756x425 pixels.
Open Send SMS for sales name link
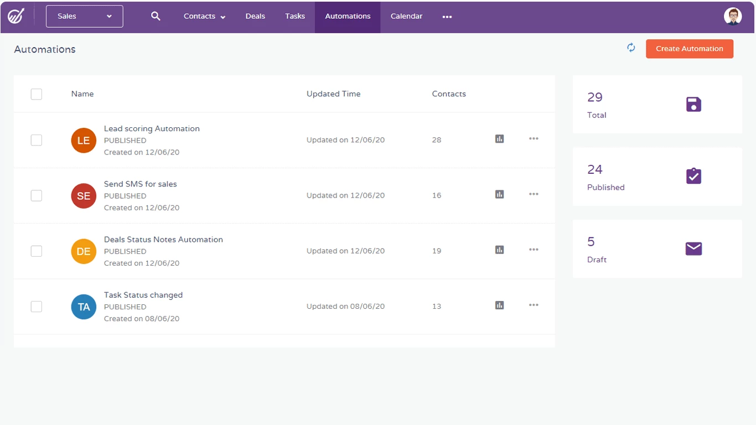141,184
